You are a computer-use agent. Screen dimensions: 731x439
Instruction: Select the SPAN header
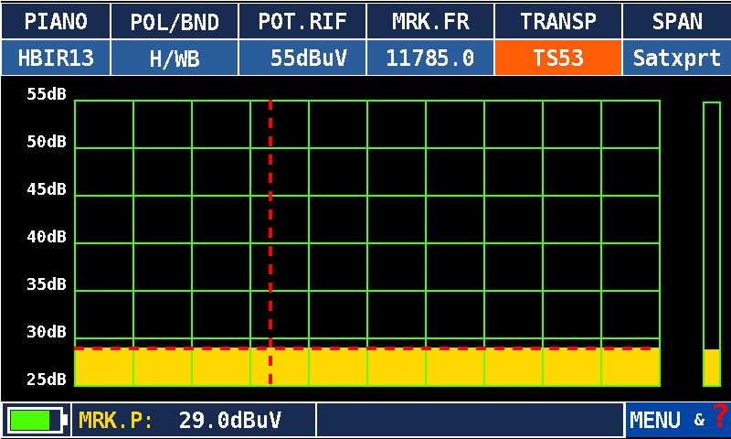pos(677,21)
